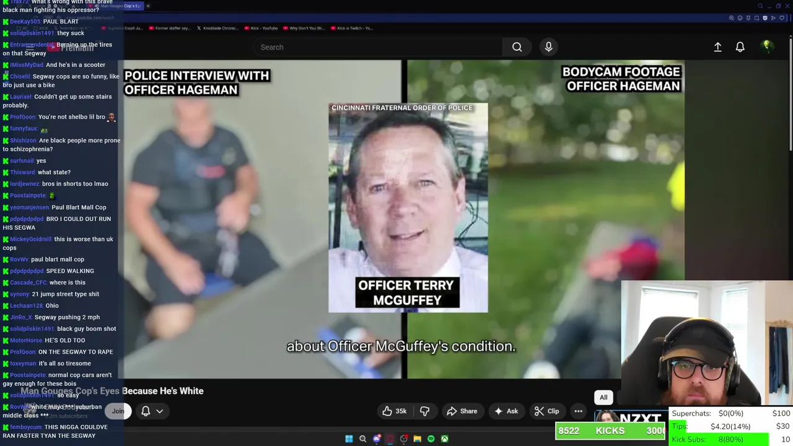Click chat username 'yeomanjensen'

point(29,208)
